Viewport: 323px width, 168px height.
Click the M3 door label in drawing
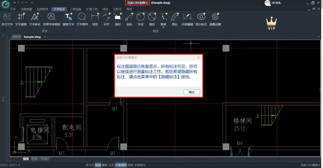pos(62,153)
